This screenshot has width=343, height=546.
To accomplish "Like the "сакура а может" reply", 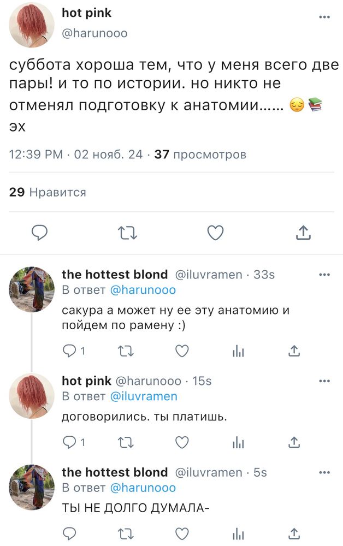I will point(181,352).
